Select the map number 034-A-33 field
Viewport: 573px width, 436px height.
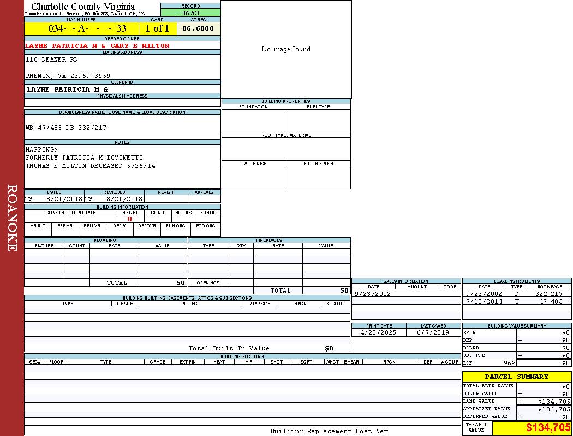81,29
